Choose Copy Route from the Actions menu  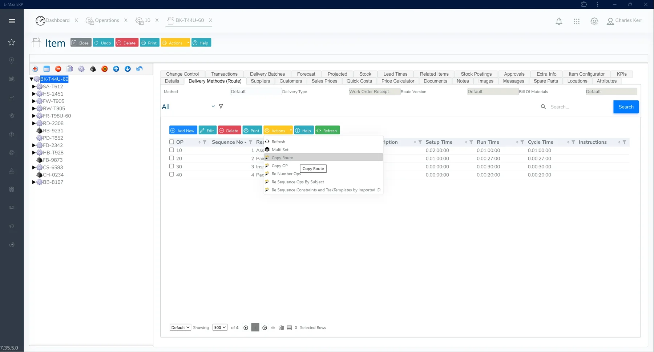tap(323, 158)
